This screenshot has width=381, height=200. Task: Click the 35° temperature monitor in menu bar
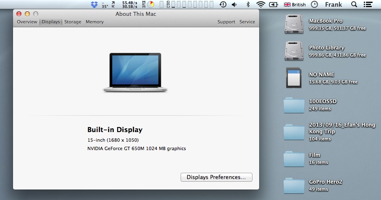(x=105, y=5)
